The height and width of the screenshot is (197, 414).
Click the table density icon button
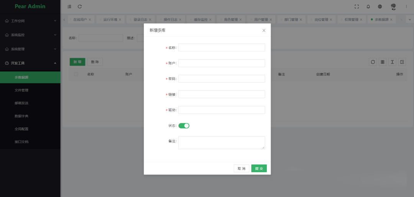coord(393,62)
